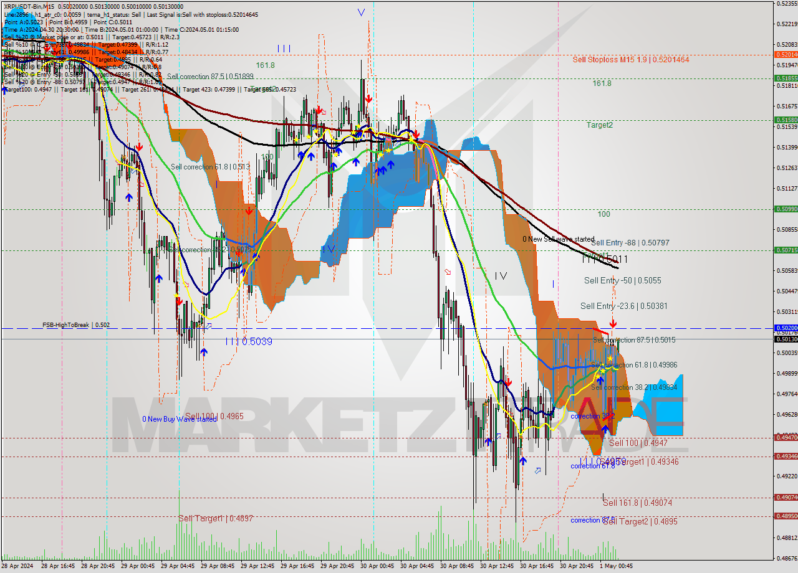Click the 'Sell correction 38.2 | 0.5075' label
798x573 pixels.
209,250
